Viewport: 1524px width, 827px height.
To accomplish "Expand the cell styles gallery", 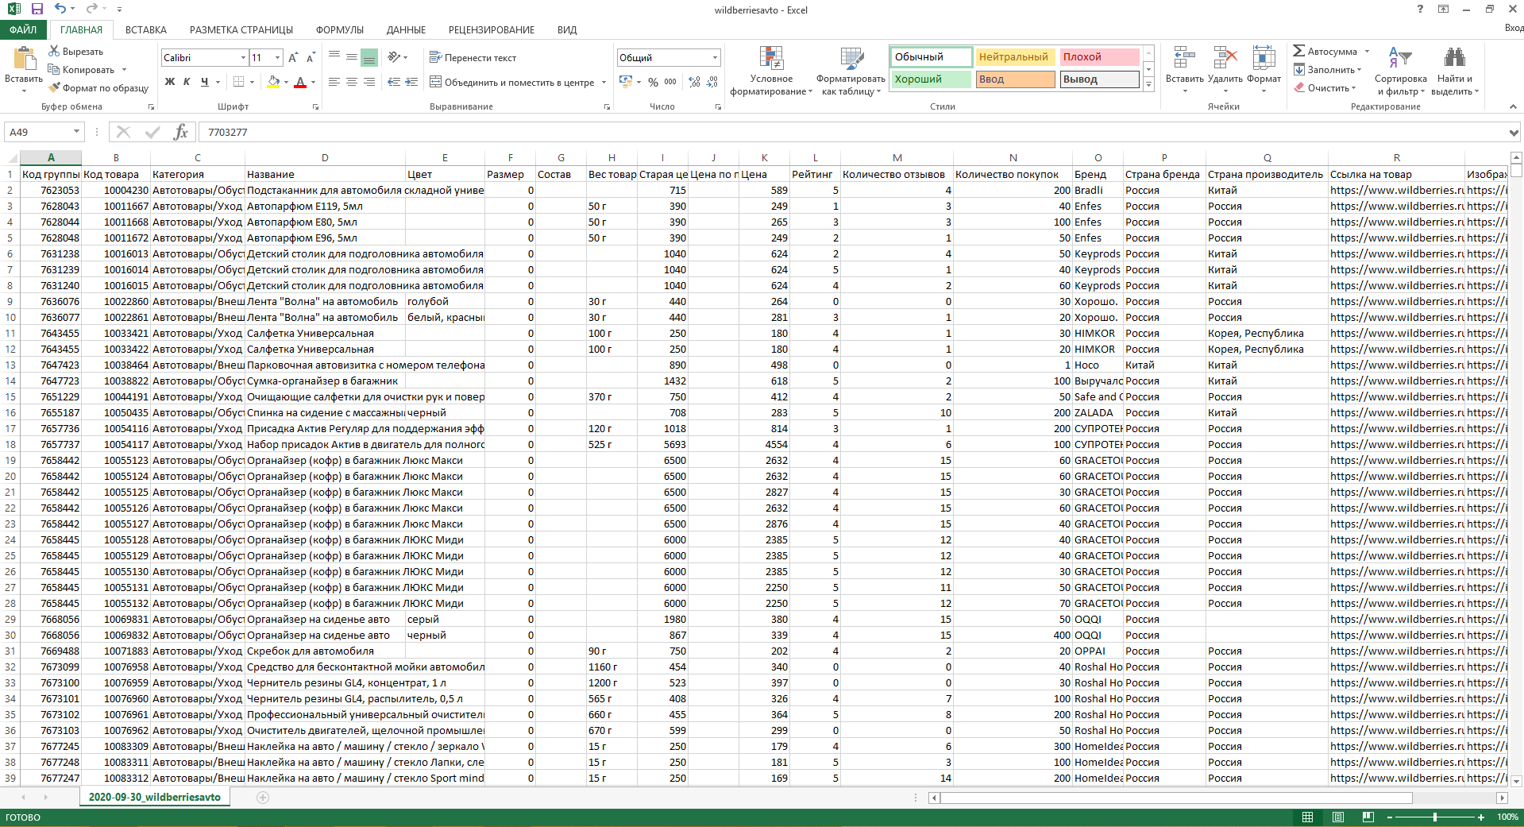I will pos(1148,85).
